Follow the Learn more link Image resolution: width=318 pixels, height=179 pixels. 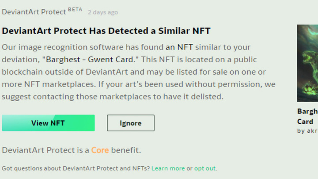pos(168,168)
